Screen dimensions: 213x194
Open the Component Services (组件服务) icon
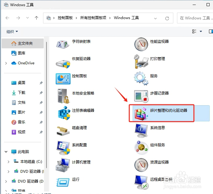pyautogui.click(x=141, y=148)
